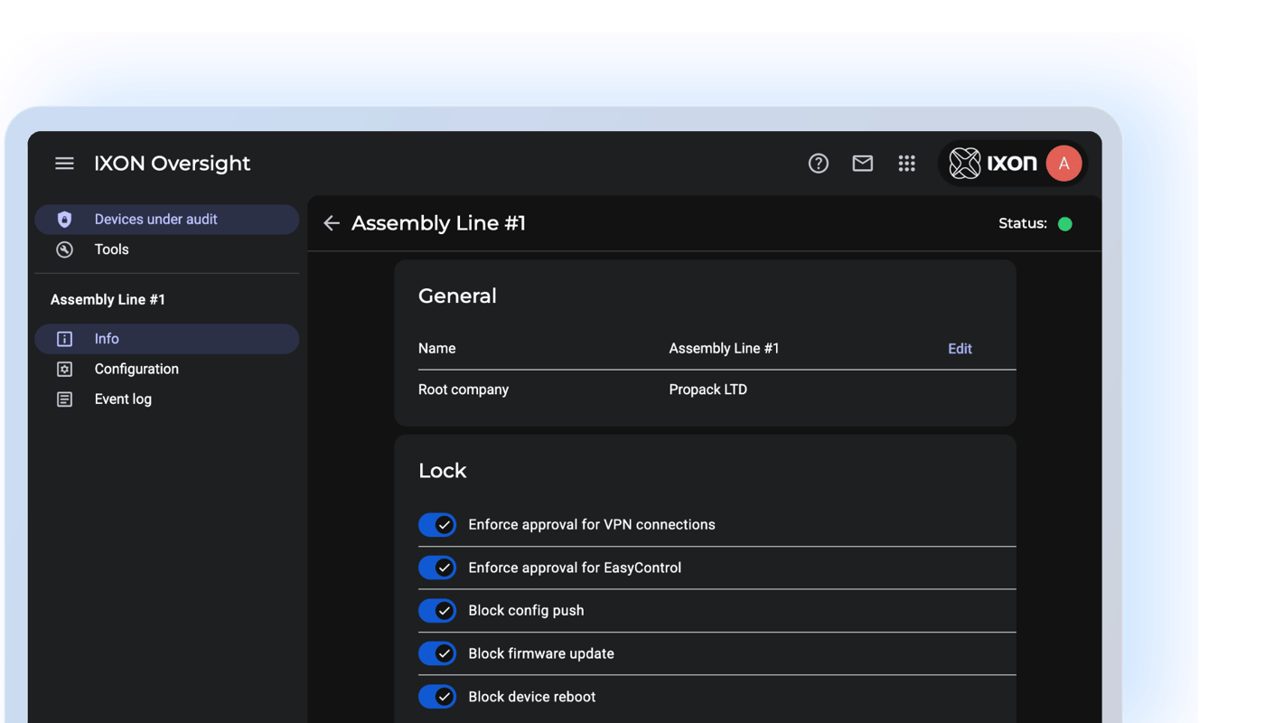Viewport: 1265px width, 723px height.
Task: Click the Assembly Line #1 sidebar heading
Action: [x=108, y=300]
